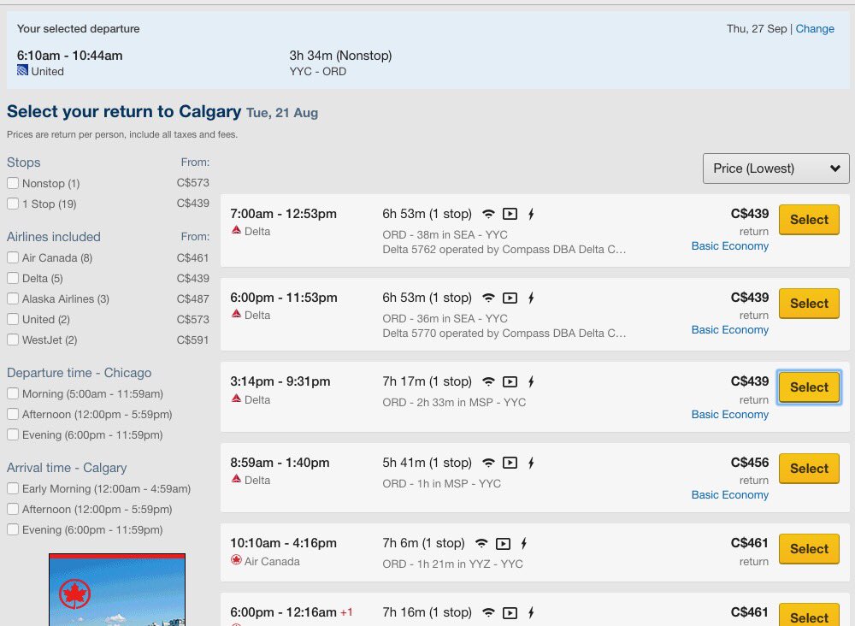Click Delta 5770 operated by Compass text

(x=504, y=334)
